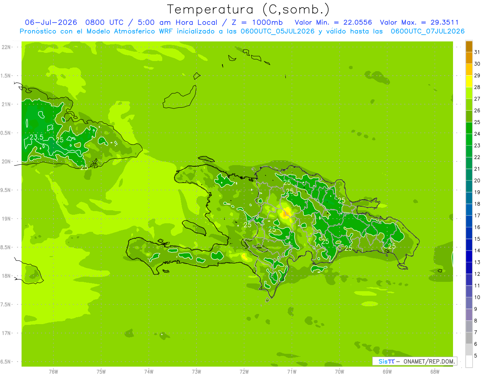Click legend scale value "29"
Image resolution: width=488 pixels, height=377 pixels.
(x=477, y=75)
